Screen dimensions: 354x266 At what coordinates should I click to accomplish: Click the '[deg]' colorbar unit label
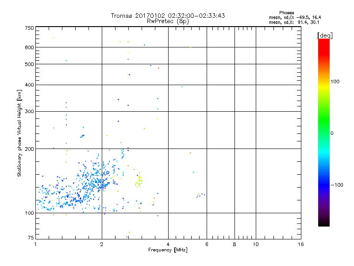point(325,35)
